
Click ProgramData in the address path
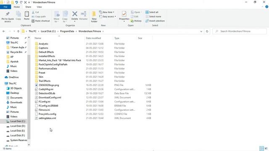(67, 31)
